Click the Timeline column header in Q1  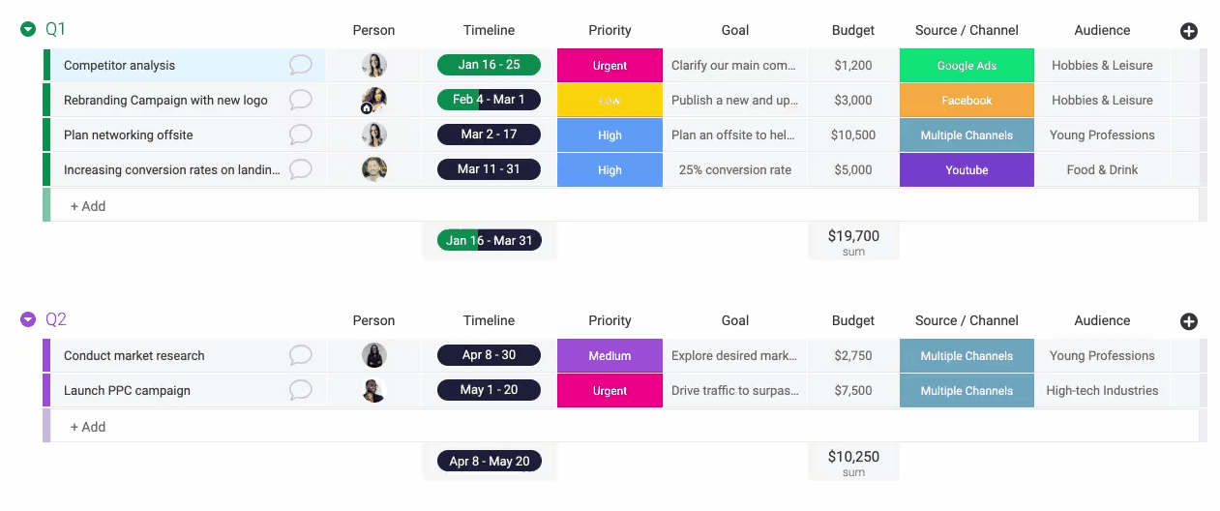pos(489,30)
